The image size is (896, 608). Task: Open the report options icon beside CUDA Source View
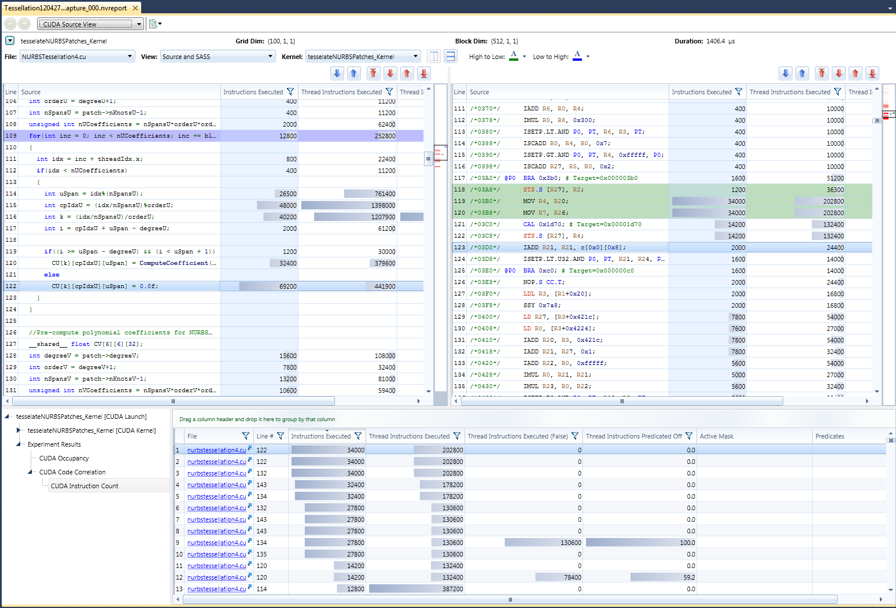(154, 24)
